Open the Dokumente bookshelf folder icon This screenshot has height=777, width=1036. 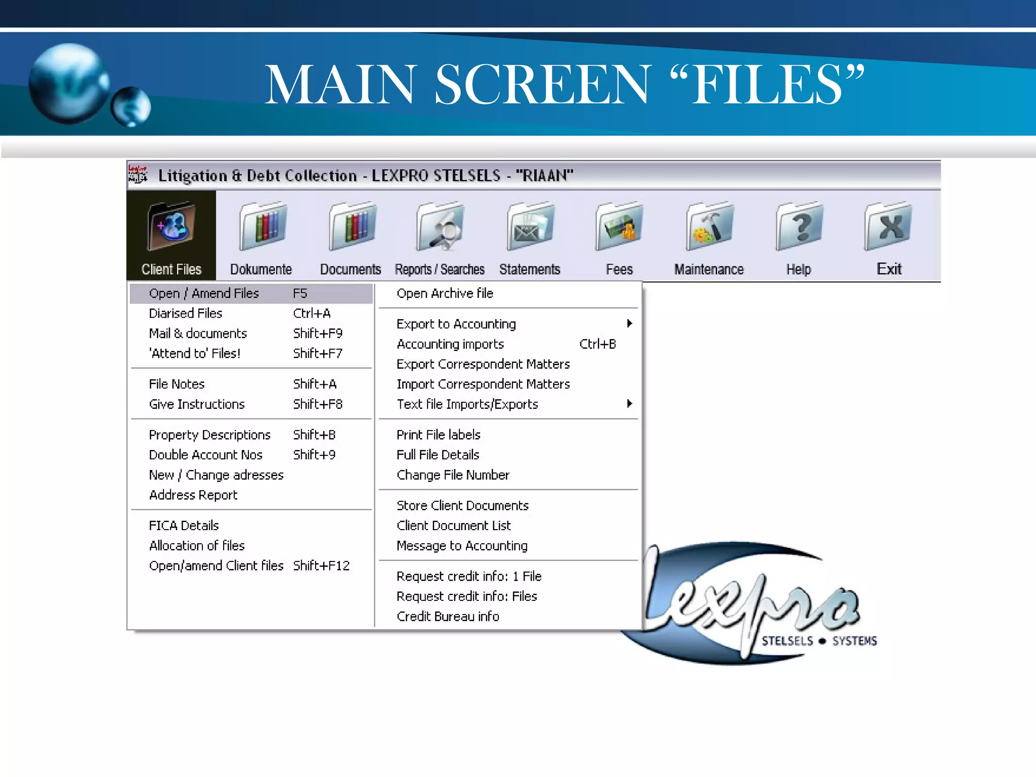tap(262, 226)
